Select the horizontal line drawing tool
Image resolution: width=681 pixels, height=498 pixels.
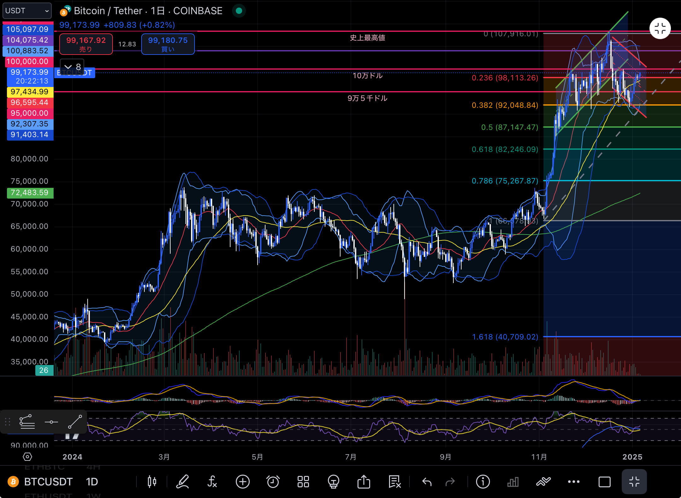click(x=51, y=422)
